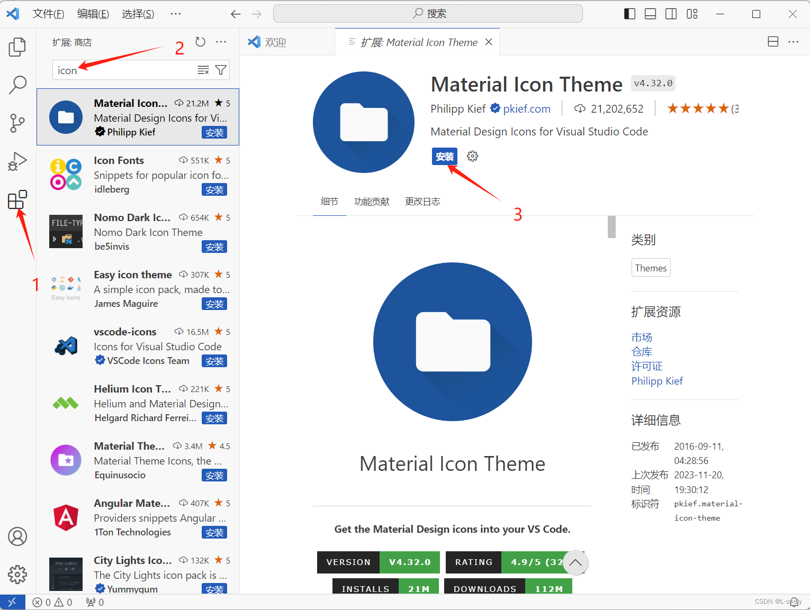The image size is (810, 610).
Task: Select Helium Icon Theme extension item
Action: click(138, 403)
